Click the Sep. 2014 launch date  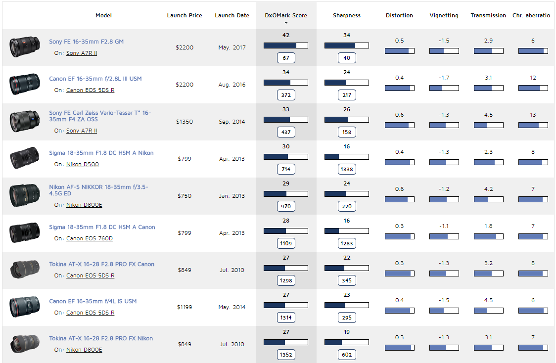(x=232, y=122)
